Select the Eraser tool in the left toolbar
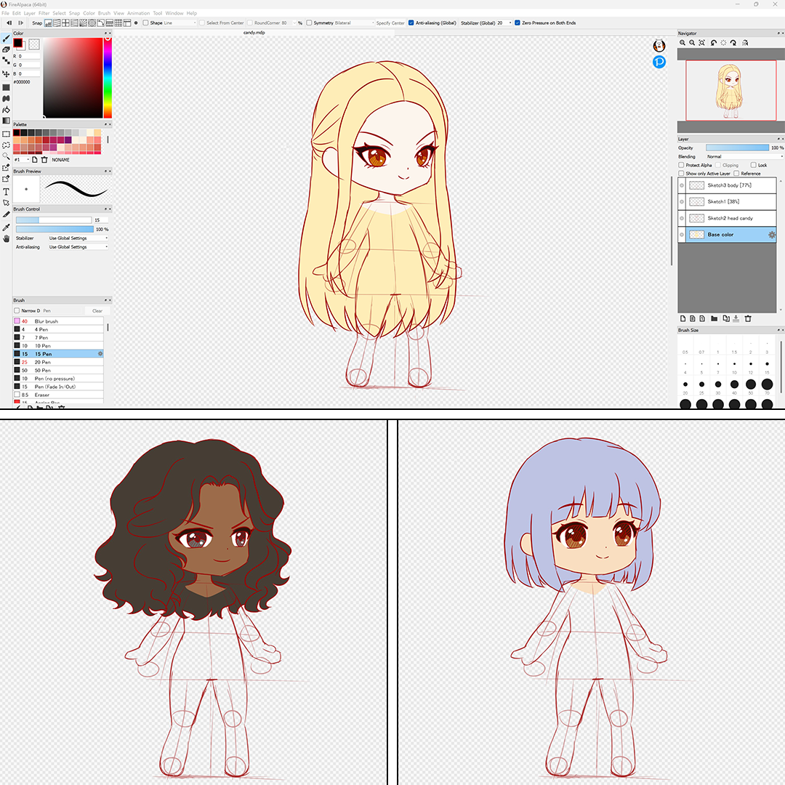This screenshot has width=785, height=785. 6,49
